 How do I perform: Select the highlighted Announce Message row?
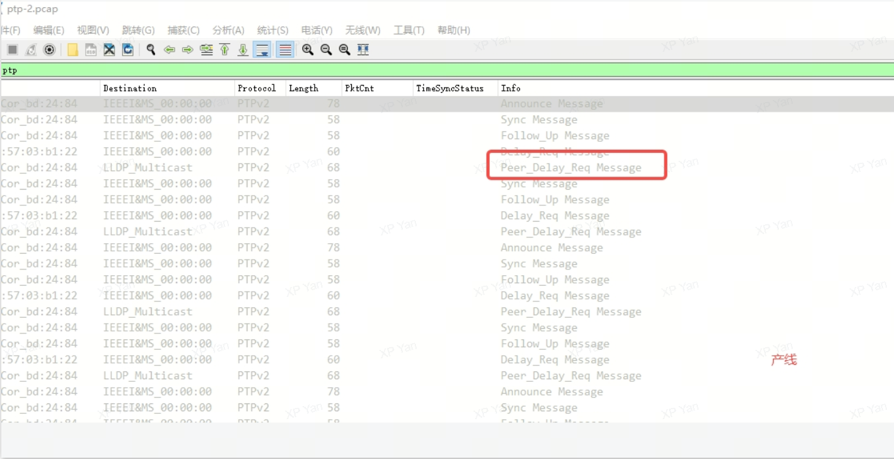click(x=447, y=104)
